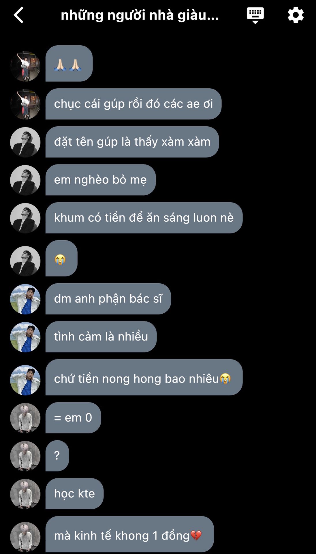The height and width of the screenshot is (554, 316).
Task: Go back using the left arrow icon
Action: 18,15
